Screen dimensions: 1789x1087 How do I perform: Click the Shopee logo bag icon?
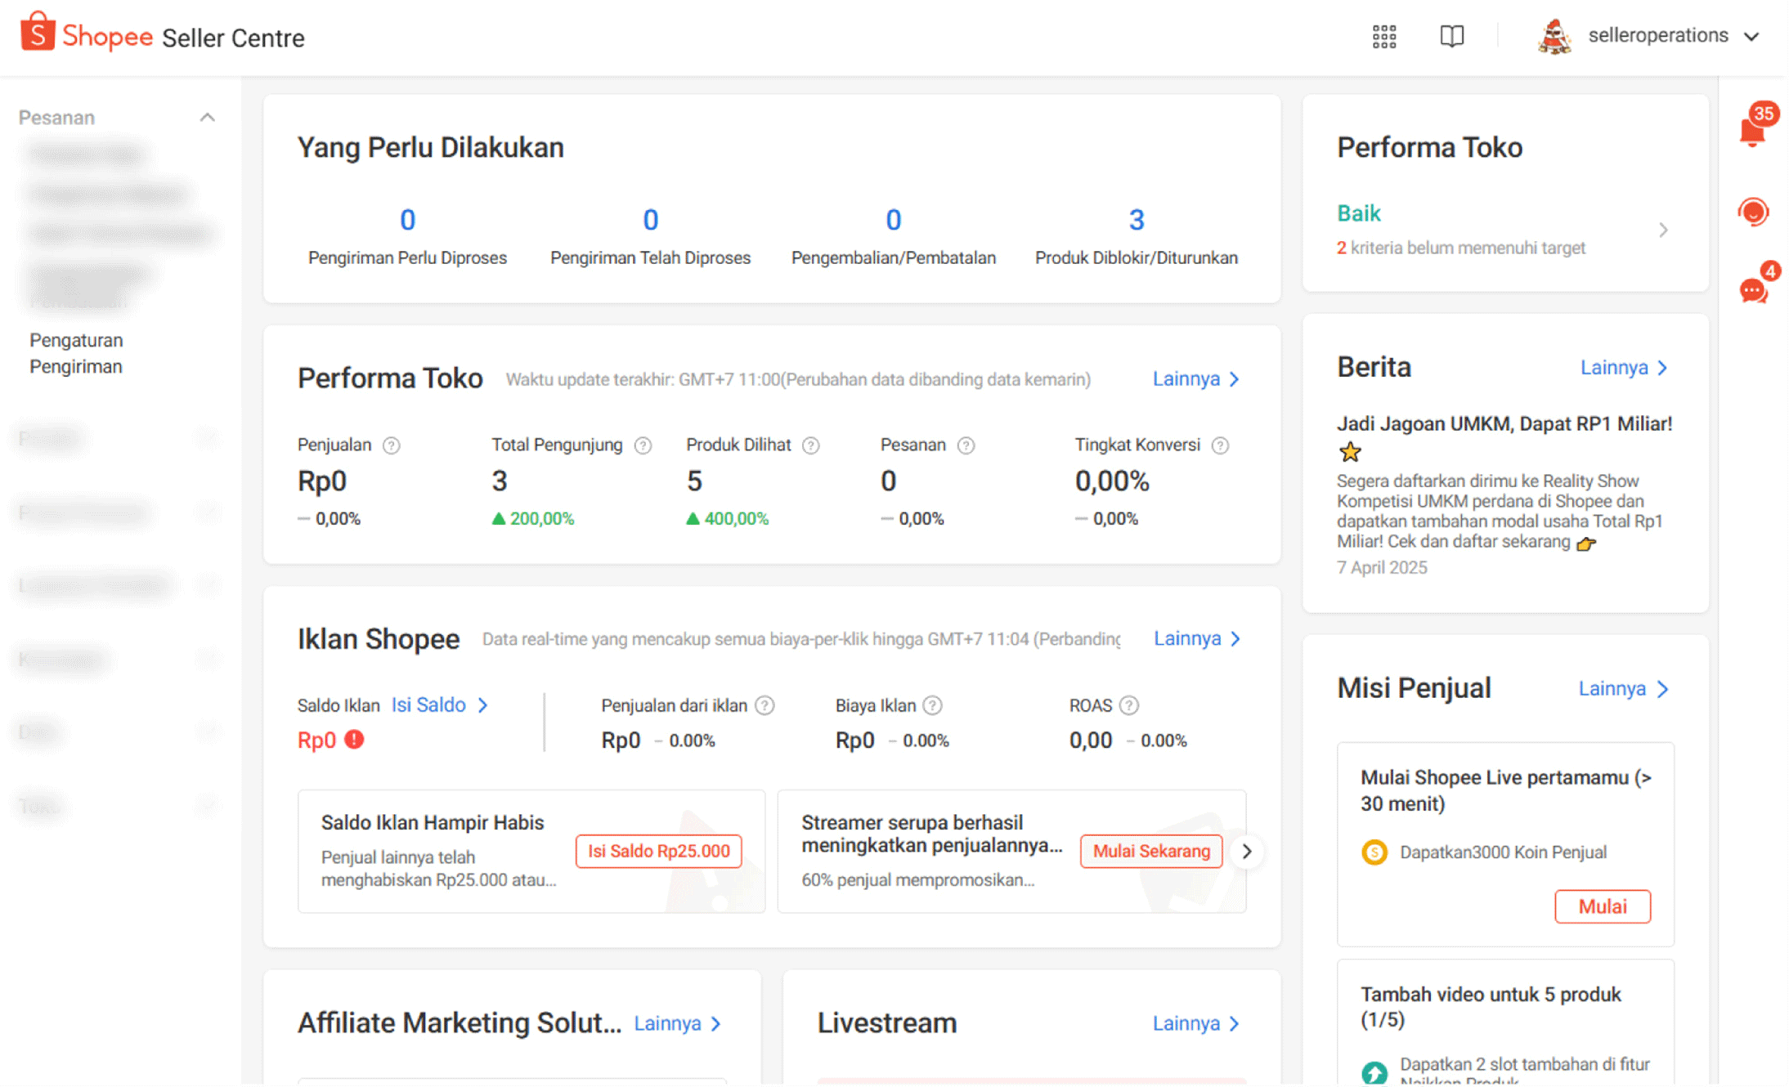click(x=38, y=33)
